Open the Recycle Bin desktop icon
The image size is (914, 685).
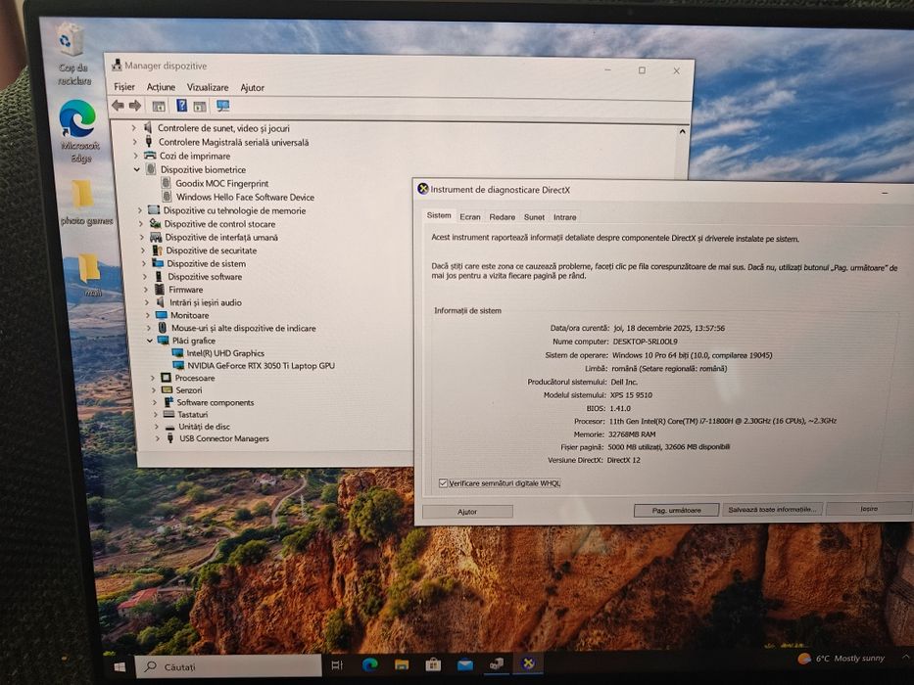click(73, 54)
